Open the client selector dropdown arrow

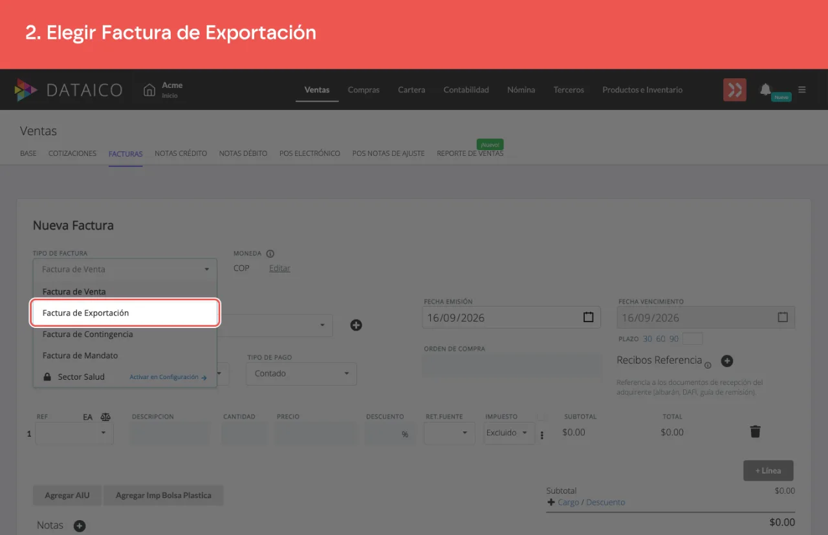coord(322,325)
